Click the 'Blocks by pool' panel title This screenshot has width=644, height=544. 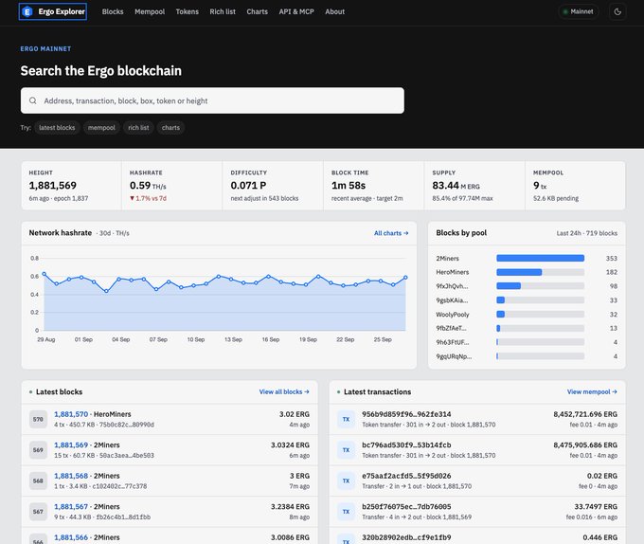tap(461, 232)
